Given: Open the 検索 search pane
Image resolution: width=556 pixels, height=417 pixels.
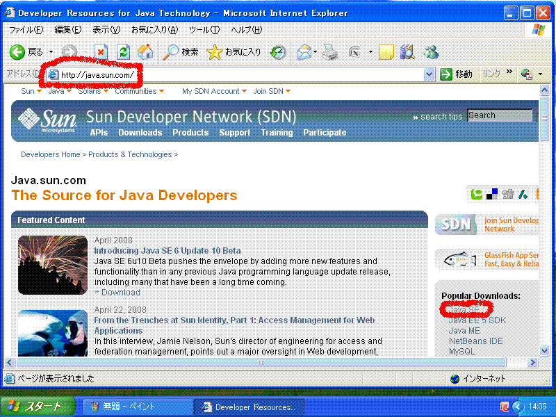Looking at the screenshot, I should tap(181, 53).
